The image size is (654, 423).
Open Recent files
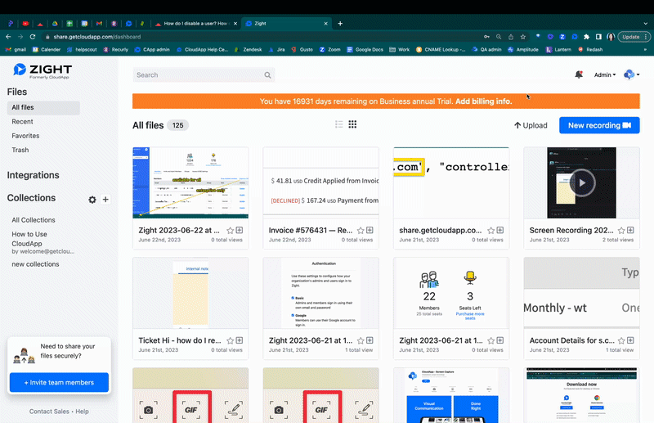[22, 122]
